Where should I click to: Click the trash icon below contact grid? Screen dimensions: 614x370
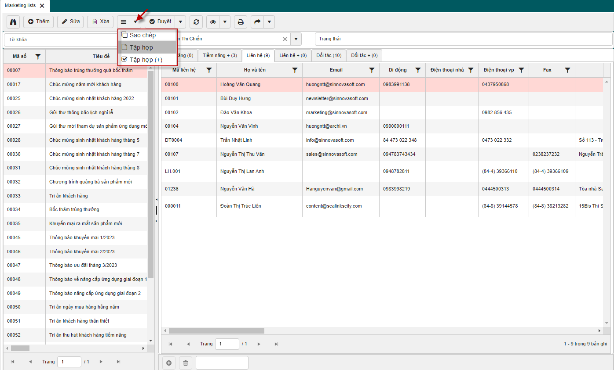(186, 363)
